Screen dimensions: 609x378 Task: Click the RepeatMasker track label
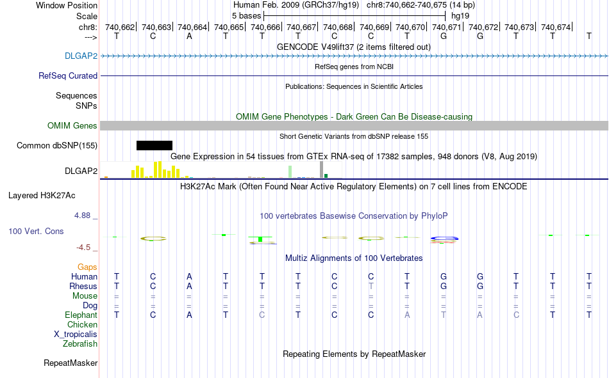click(x=71, y=363)
